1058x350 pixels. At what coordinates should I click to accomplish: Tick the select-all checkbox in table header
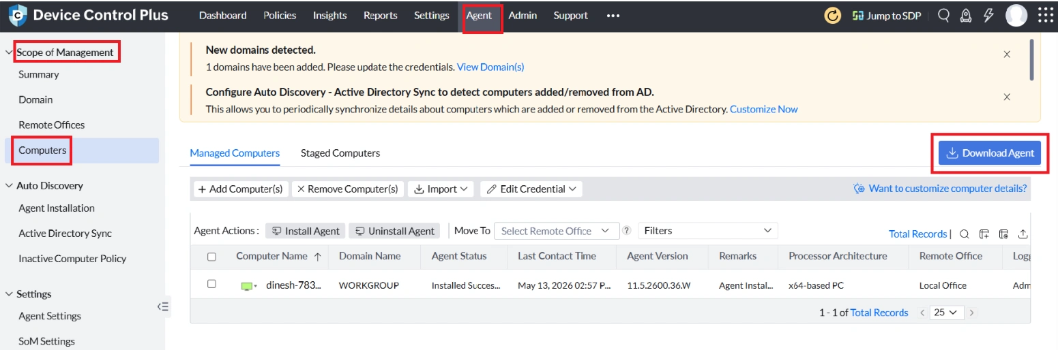(211, 257)
